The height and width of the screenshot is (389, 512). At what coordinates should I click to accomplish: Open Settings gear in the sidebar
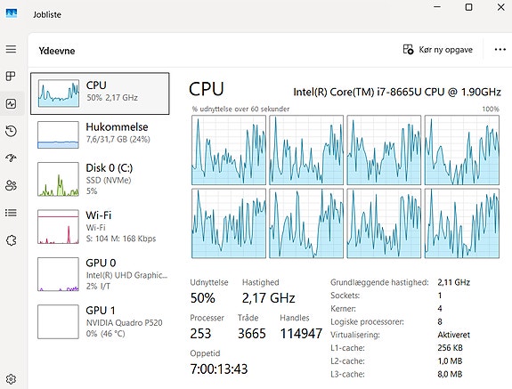[x=11, y=379]
